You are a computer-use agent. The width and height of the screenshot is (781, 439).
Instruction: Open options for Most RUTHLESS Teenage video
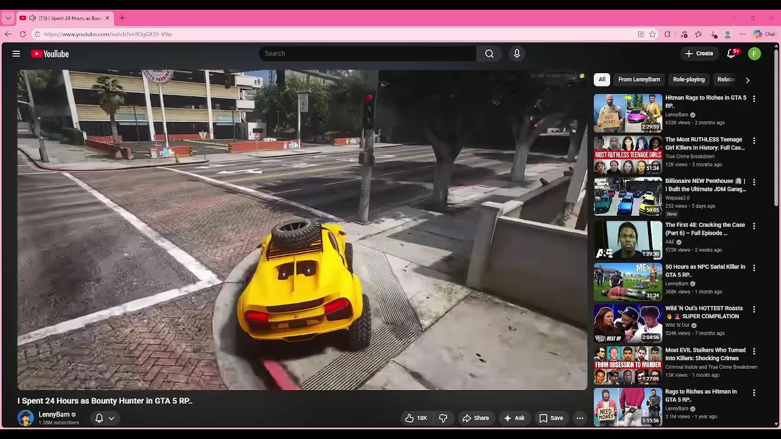click(x=754, y=141)
